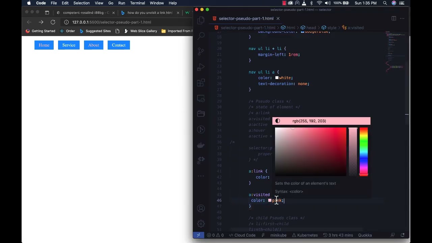Open the Extensions view

(201, 83)
